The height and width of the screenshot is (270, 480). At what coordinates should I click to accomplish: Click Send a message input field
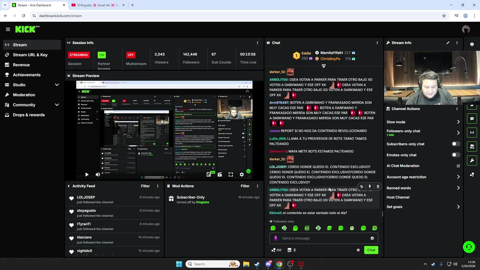[324, 238]
